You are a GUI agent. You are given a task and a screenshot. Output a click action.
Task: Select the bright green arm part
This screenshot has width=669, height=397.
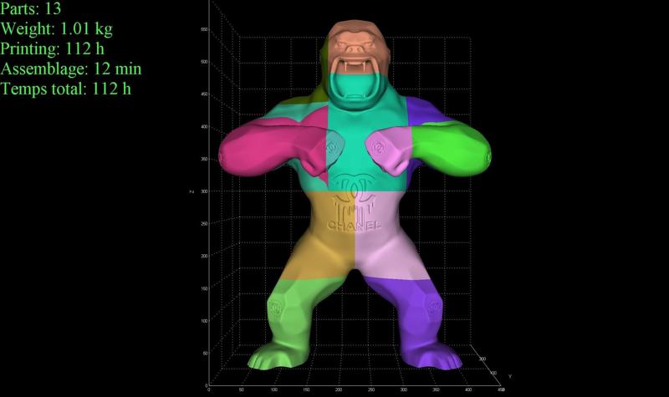[452, 150]
